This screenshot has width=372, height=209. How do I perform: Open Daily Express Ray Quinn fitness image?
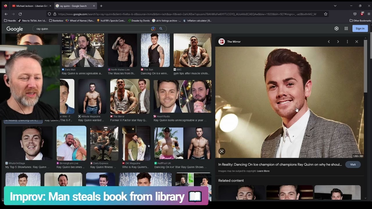pos(104,143)
